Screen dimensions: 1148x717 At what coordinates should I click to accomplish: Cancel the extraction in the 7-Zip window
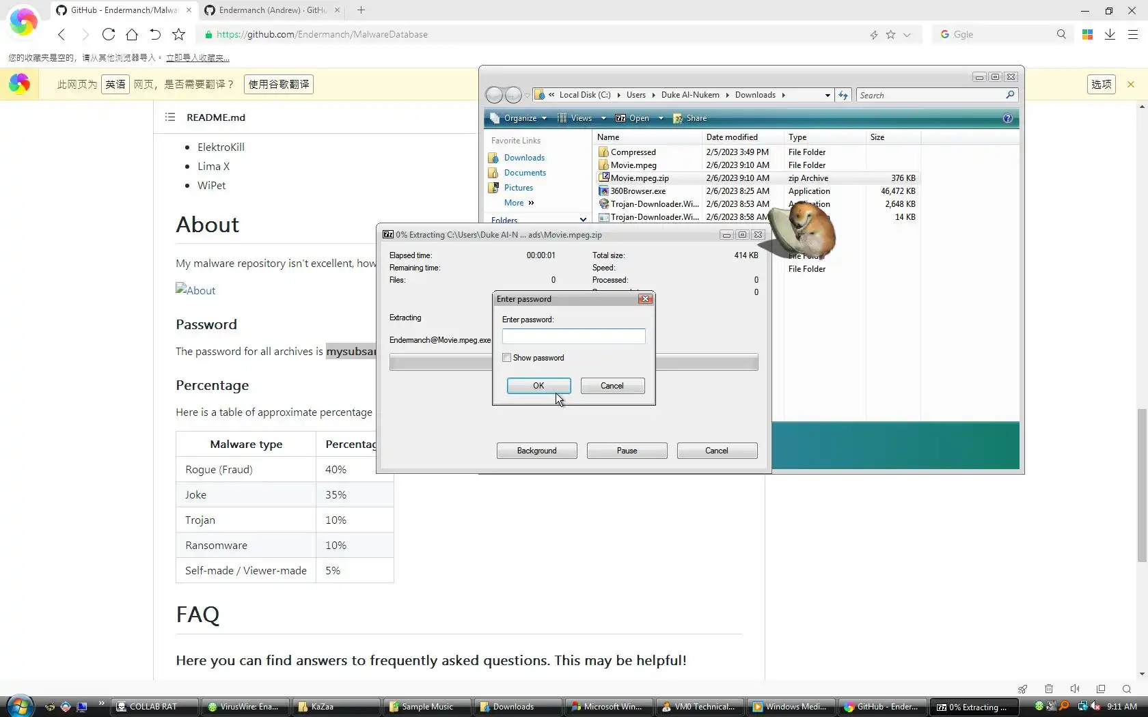click(717, 451)
